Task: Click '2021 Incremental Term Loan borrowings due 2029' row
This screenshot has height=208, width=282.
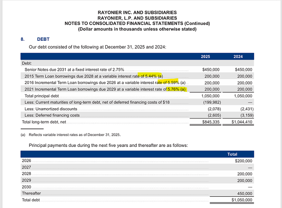Action: [137, 89]
